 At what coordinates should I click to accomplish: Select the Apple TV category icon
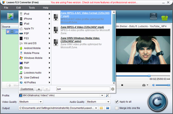pos(21,29)
